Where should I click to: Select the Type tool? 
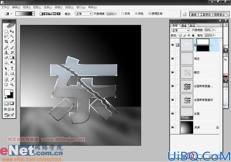pos(12,68)
